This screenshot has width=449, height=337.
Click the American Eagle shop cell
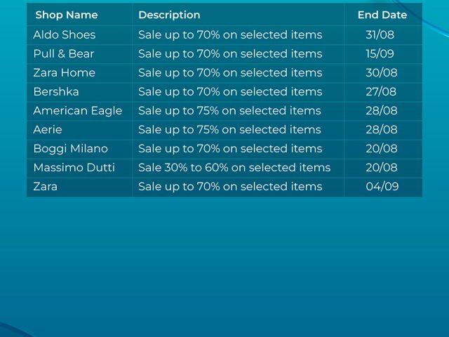tap(78, 111)
